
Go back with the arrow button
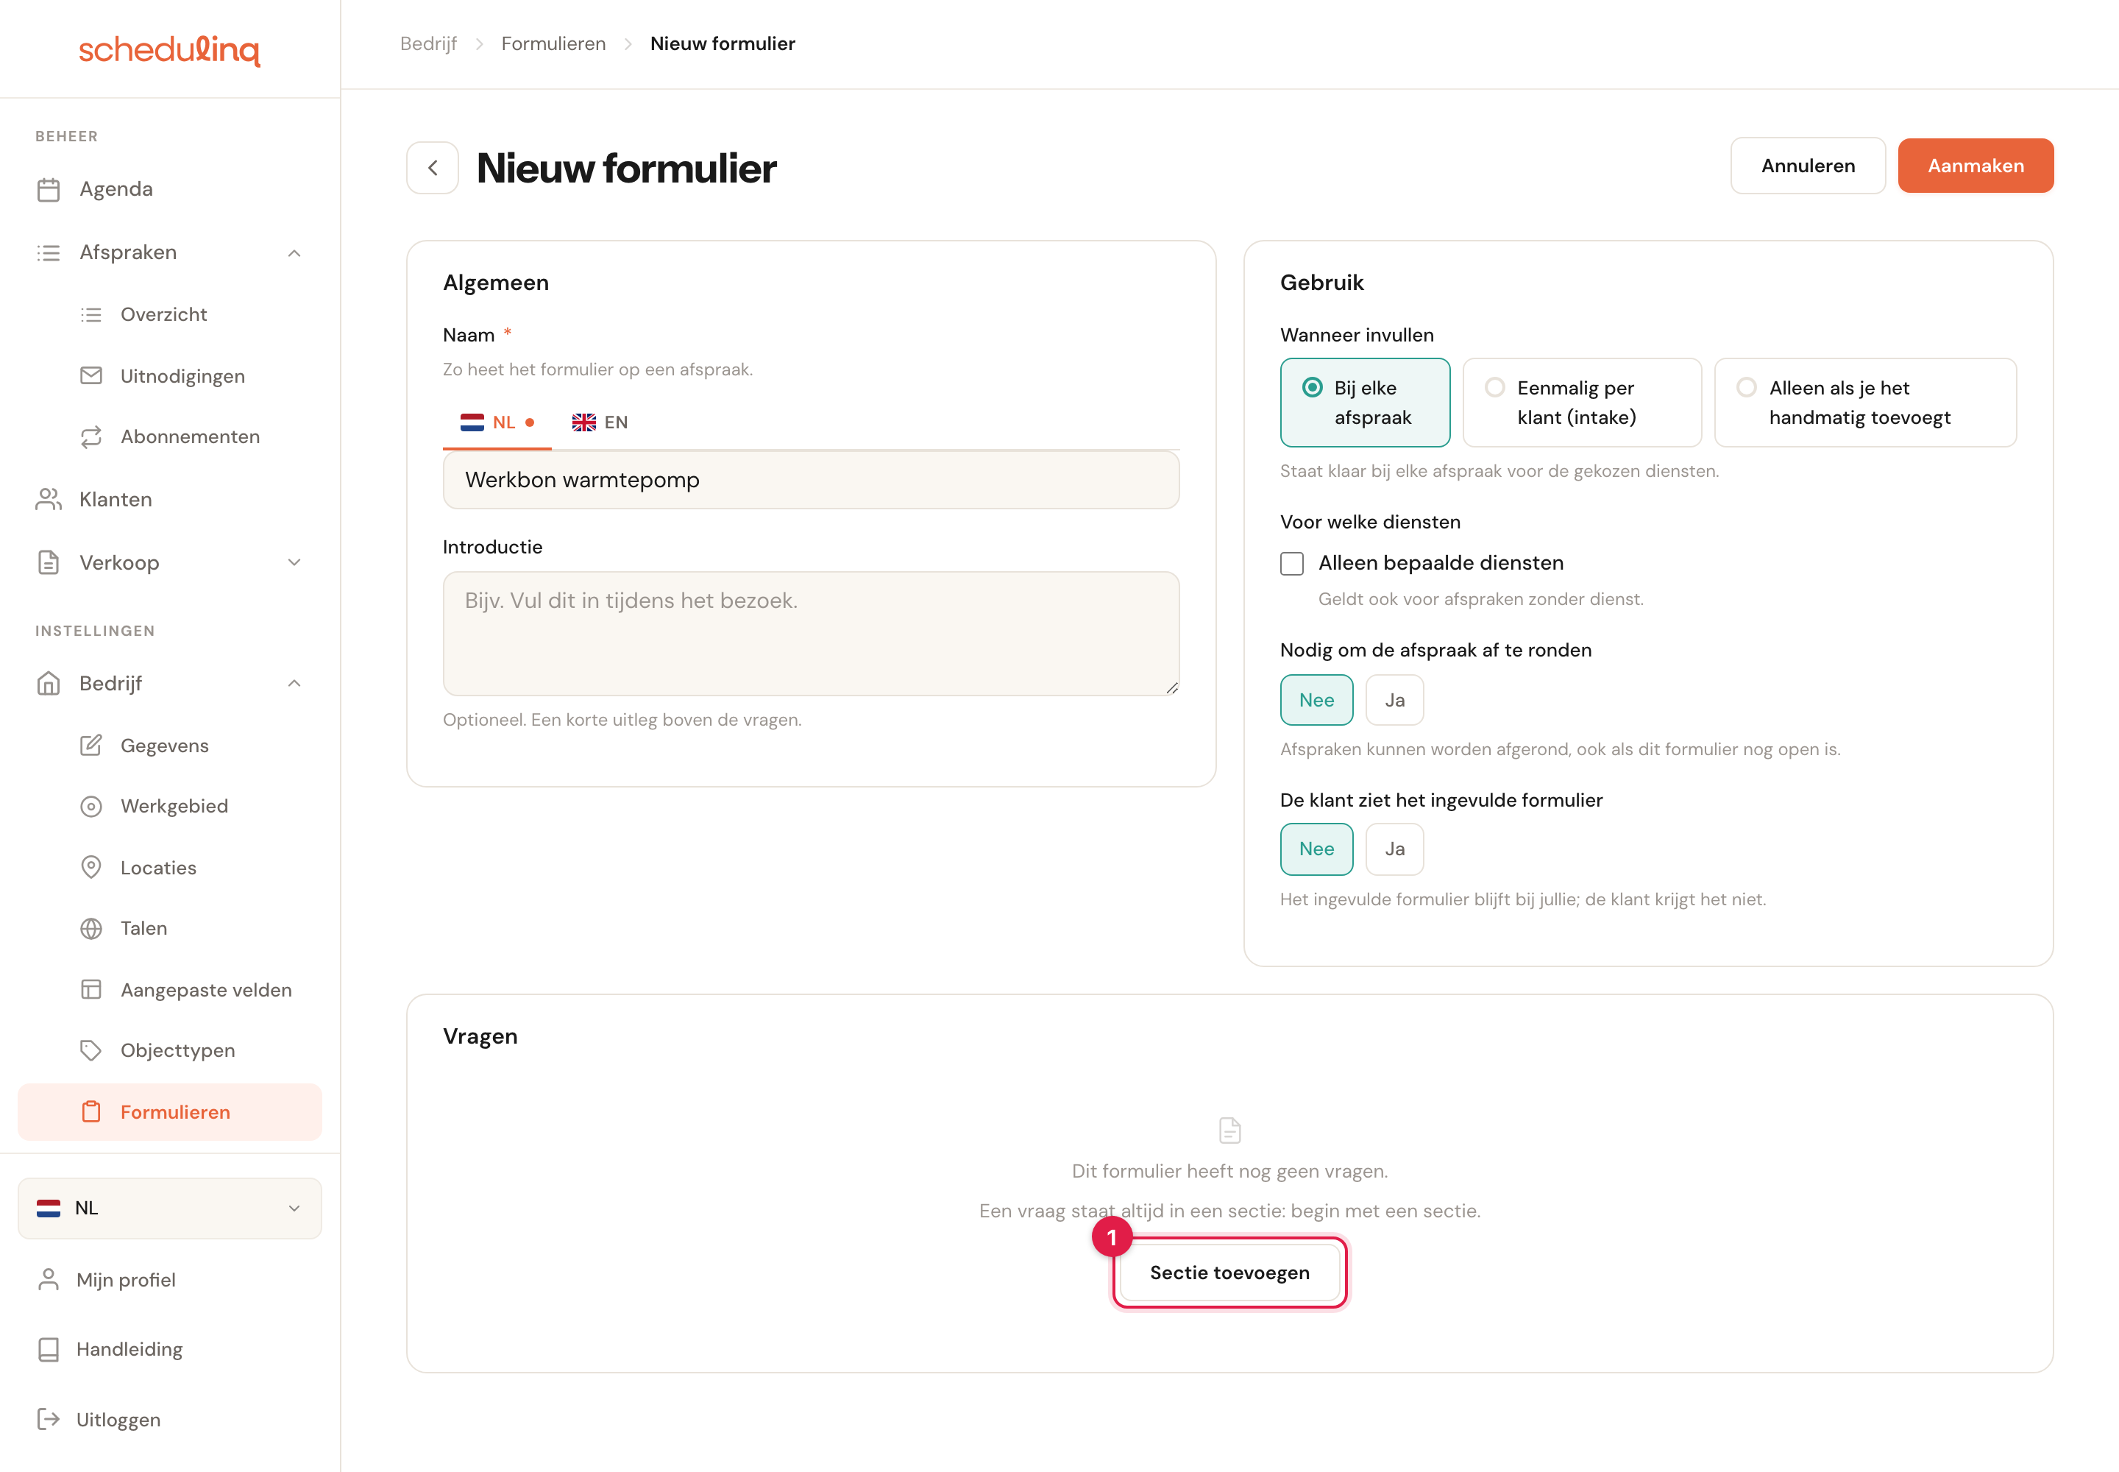pos(433,168)
